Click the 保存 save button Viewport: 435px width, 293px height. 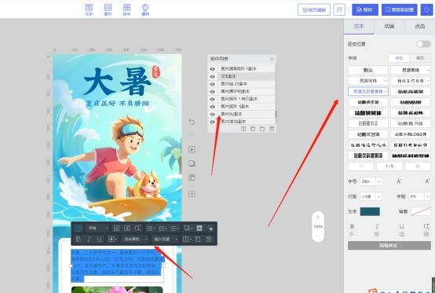click(365, 9)
